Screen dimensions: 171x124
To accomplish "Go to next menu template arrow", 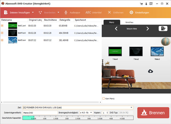I will 148,29.
